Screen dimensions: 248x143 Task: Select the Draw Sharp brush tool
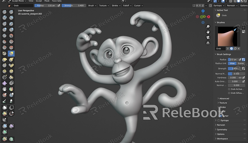[x=11, y=12]
